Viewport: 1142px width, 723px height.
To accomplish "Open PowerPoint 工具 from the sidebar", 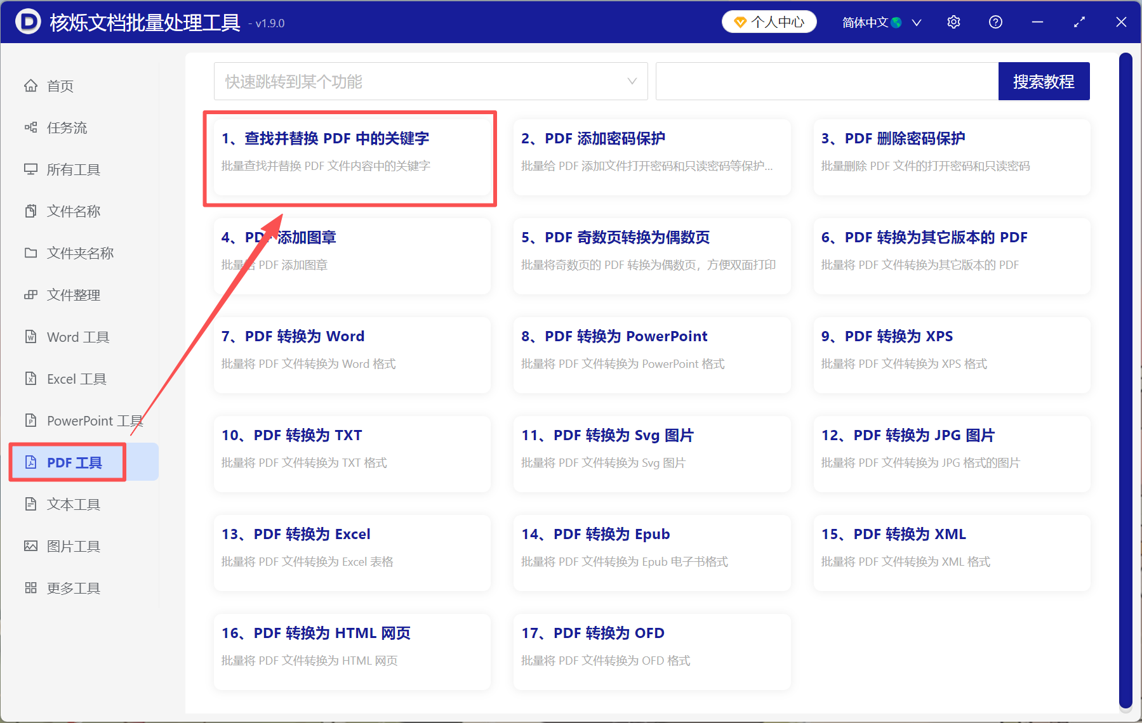I will pos(93,420).
